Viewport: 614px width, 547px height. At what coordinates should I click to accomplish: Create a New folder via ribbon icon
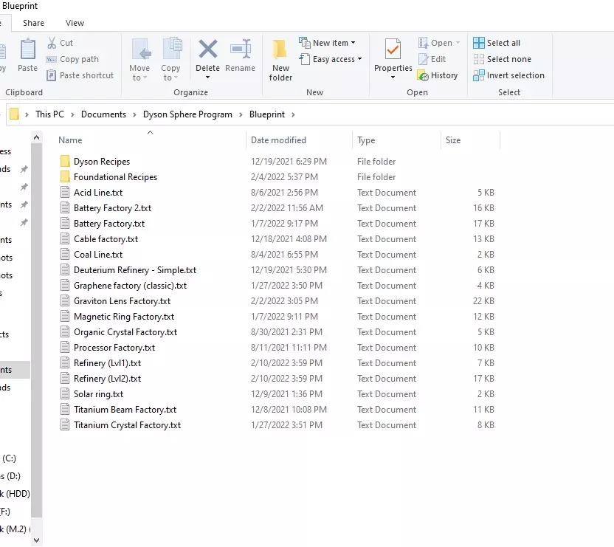coord(280,49)
